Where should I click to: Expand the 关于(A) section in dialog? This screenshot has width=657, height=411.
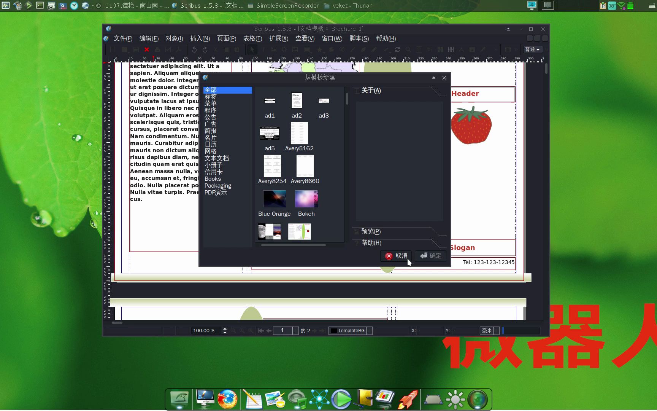[x=399, y=91]
